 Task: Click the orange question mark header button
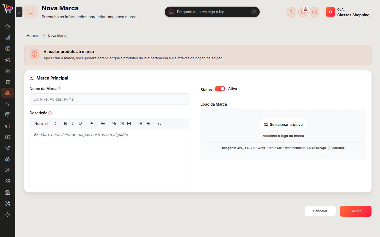291,12
